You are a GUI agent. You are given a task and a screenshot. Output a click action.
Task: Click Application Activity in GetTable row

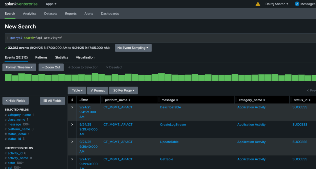[x=251, y=159]
